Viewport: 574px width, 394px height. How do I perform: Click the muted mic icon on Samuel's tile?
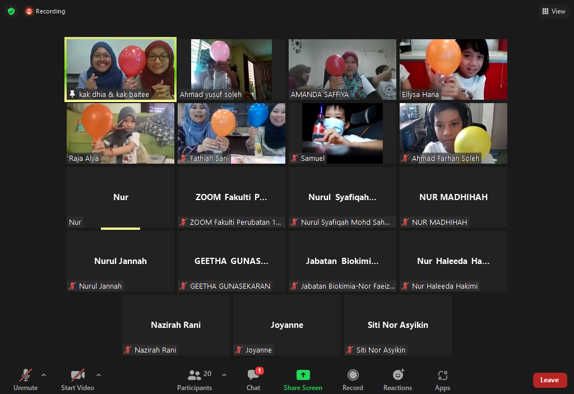[x=295, y=158]
